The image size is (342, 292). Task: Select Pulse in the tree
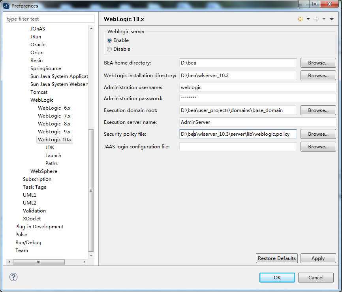pyautogui.click(x=21, y=235)
